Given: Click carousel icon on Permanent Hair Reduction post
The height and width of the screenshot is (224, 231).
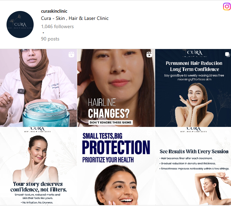Looking at the screenshot, I should click(227, 54).
